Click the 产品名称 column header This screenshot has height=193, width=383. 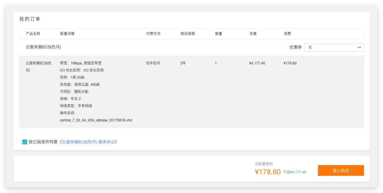(33, 34)
